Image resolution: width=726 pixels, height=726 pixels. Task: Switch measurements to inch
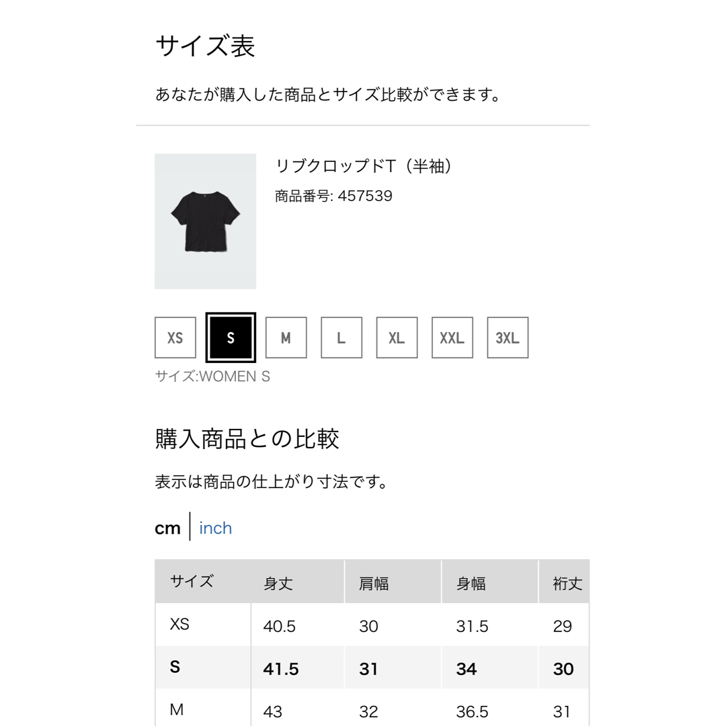(x=215, y=528)
